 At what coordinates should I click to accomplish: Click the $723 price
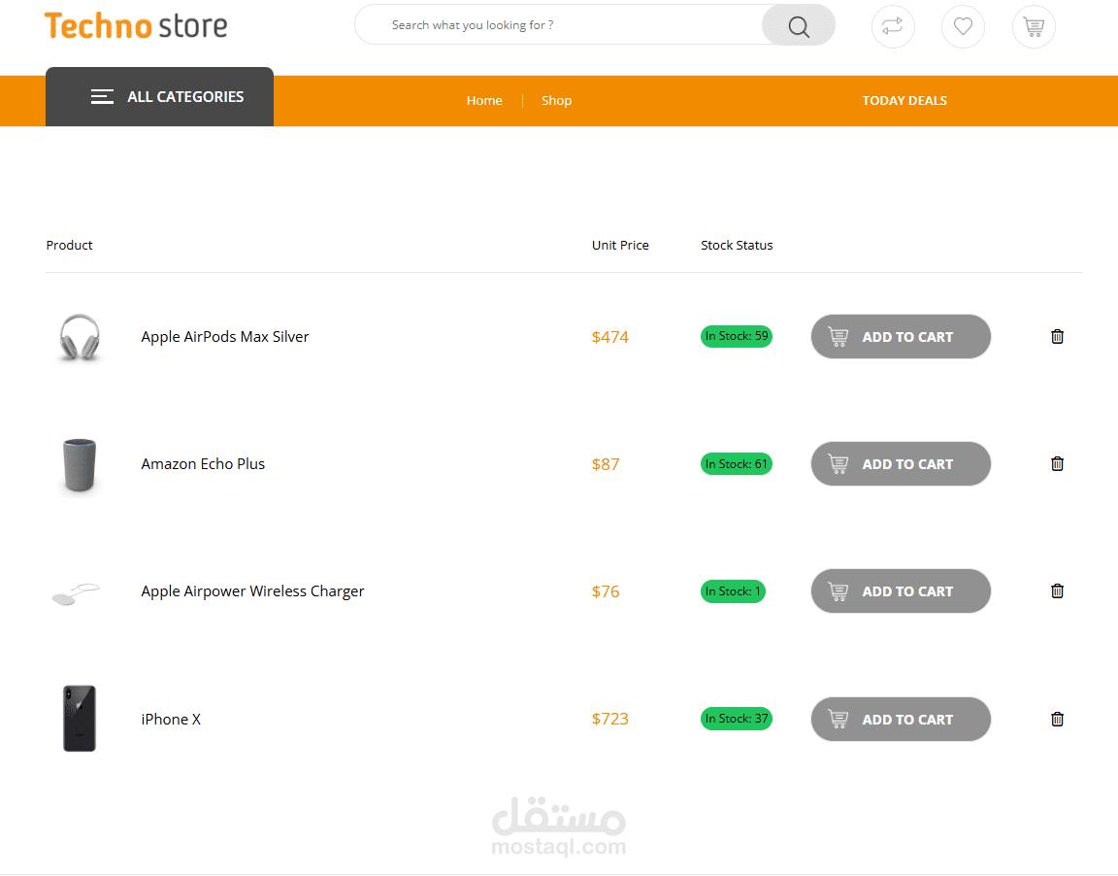click(x=610, y=719)
